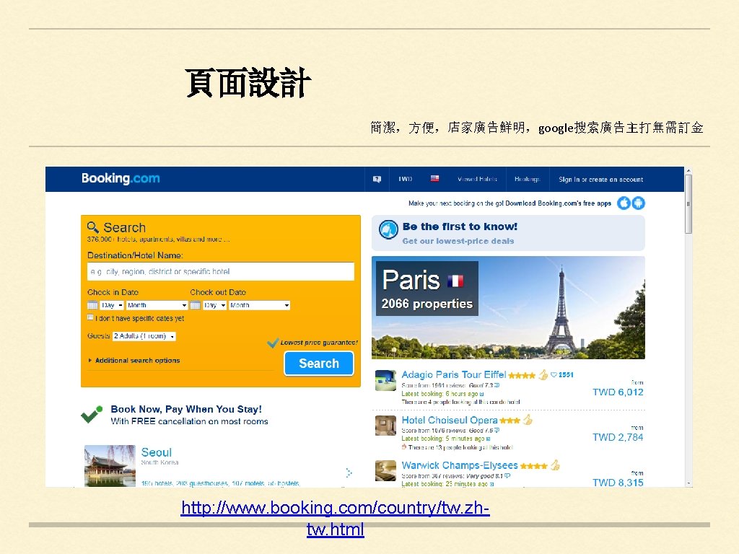The image size is (739, 554).
Task: Click the magnifier icon beside Search heading
Action: pyautogui.click(x=93, y=227)
